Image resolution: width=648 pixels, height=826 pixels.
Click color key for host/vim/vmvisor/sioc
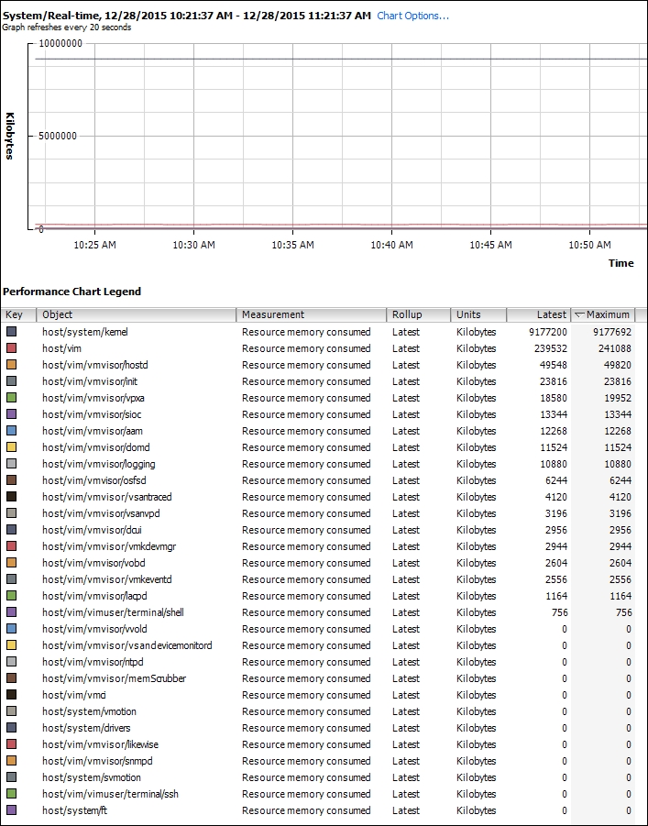click(x=11, y=414)
